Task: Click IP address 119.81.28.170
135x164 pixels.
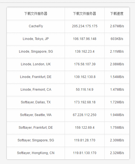Action: click(85, 140)
